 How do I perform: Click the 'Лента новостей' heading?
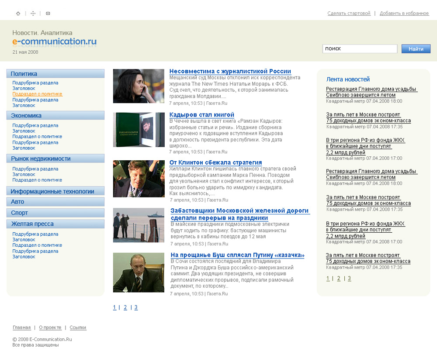pyautogui.click(x=348, y=79)
